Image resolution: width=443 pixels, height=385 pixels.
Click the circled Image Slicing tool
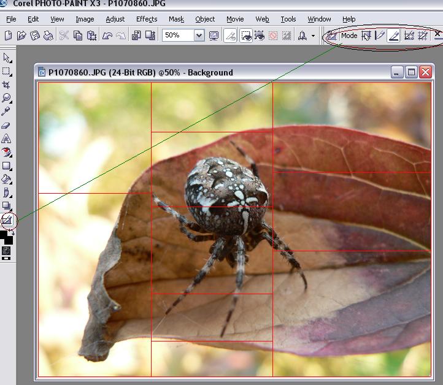point(7,219)
